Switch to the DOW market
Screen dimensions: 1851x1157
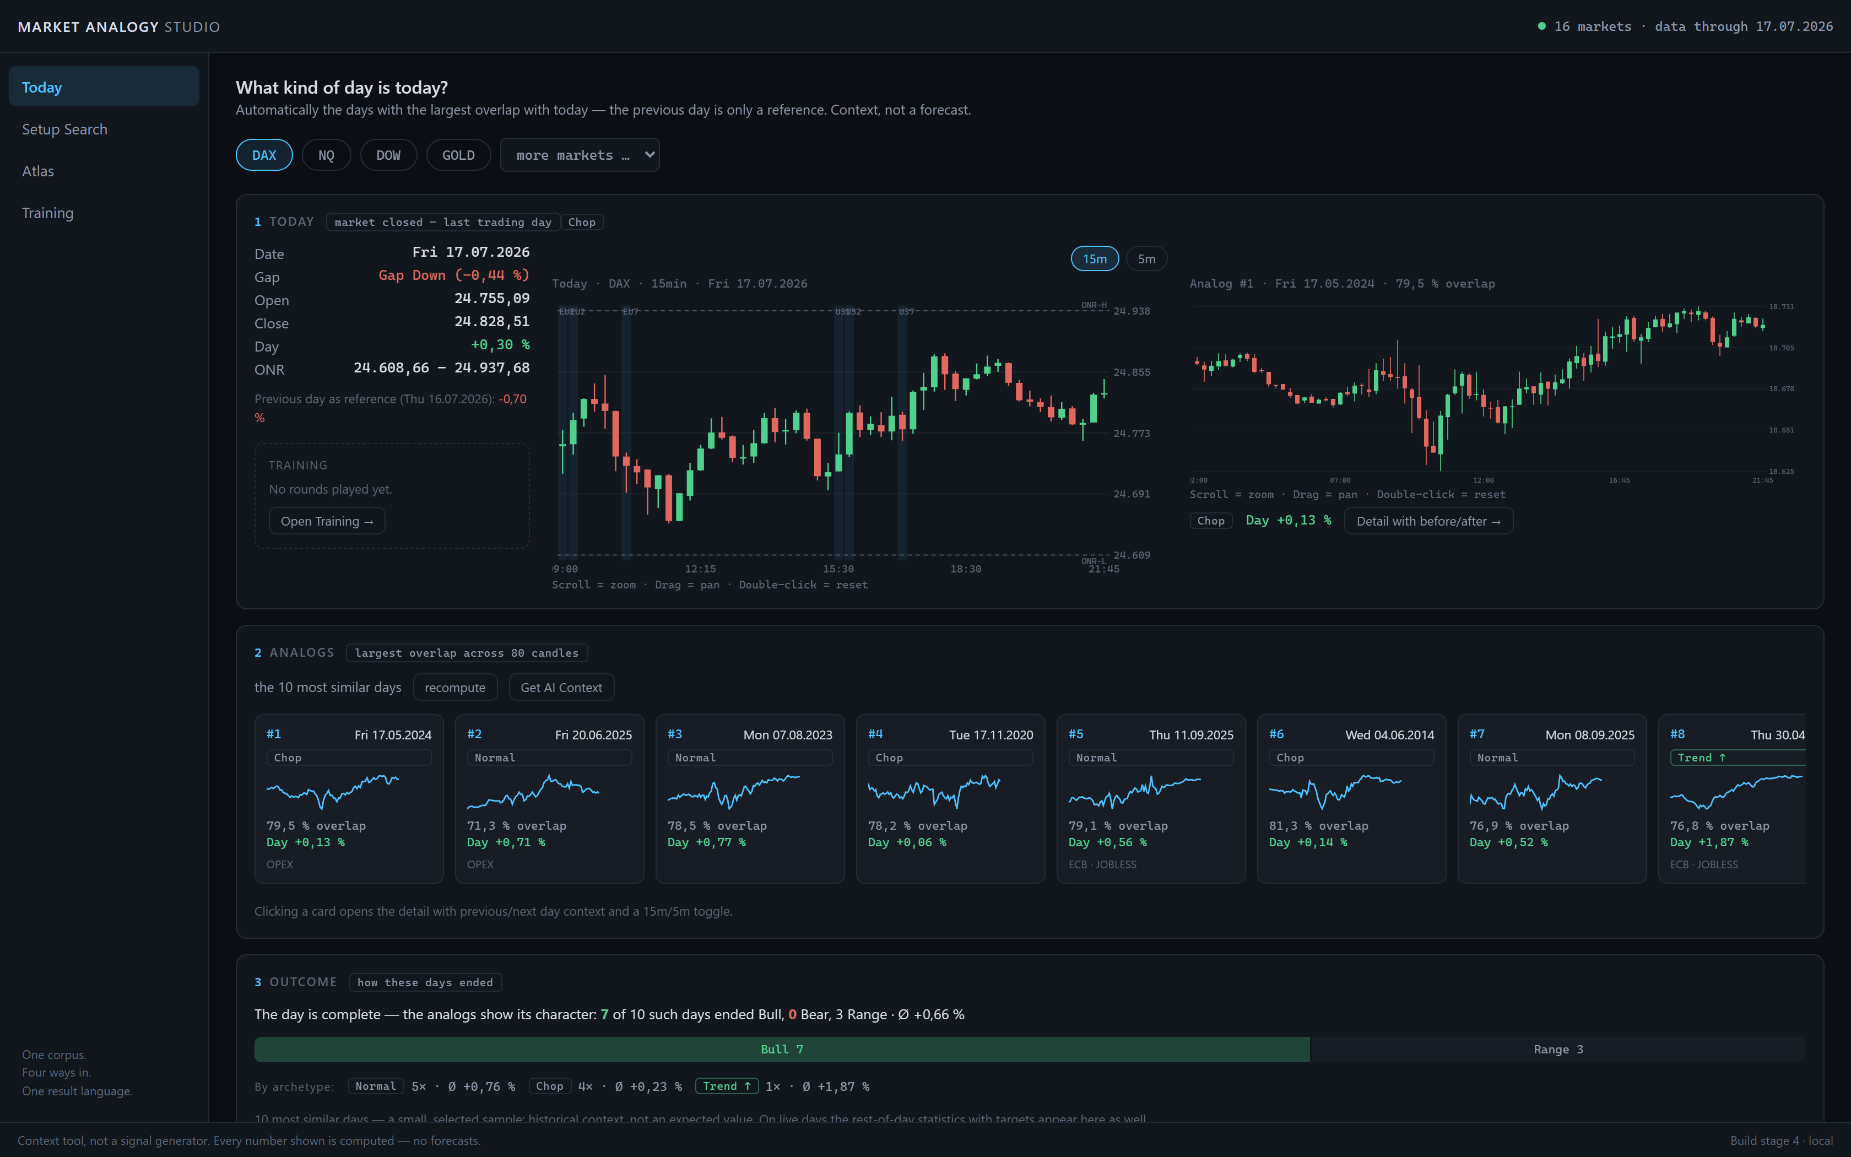coord(388,155)
